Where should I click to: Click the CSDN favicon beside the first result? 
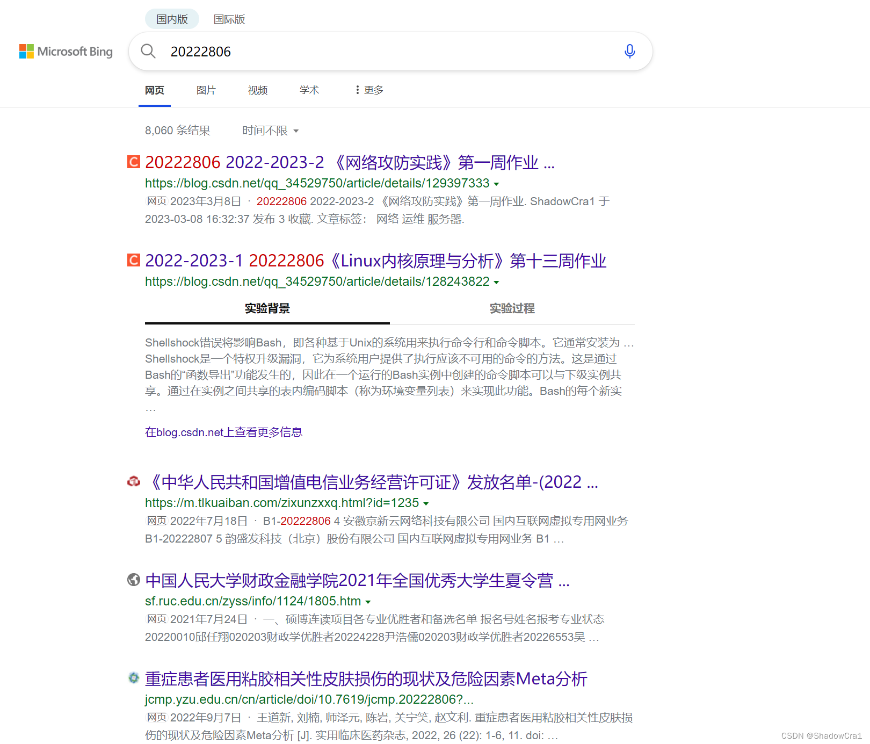[x=133, y=162]
